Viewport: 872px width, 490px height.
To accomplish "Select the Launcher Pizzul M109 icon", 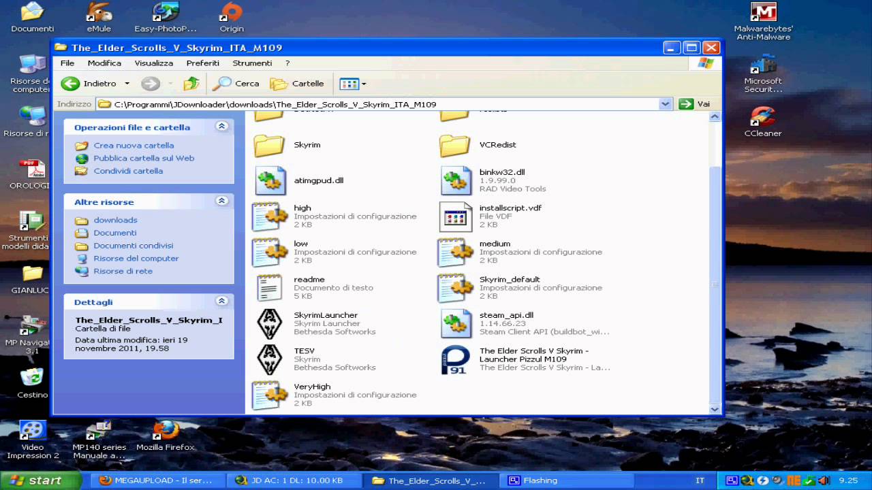I will [455, 359].
